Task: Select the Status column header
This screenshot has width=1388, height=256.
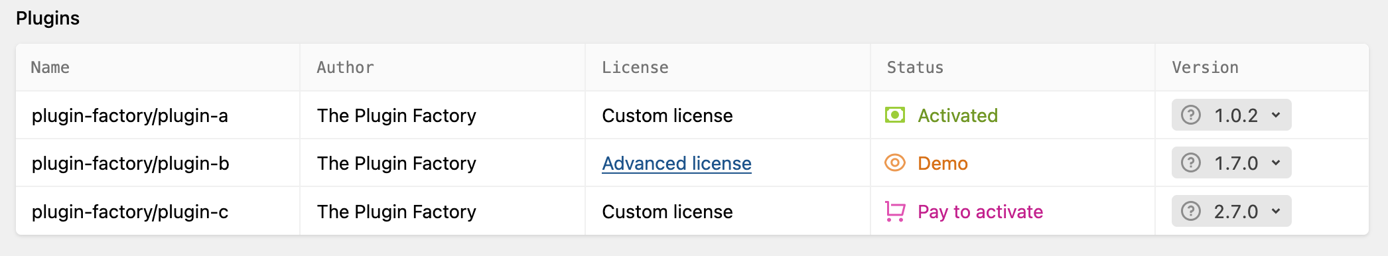Action: click(915, 68)
